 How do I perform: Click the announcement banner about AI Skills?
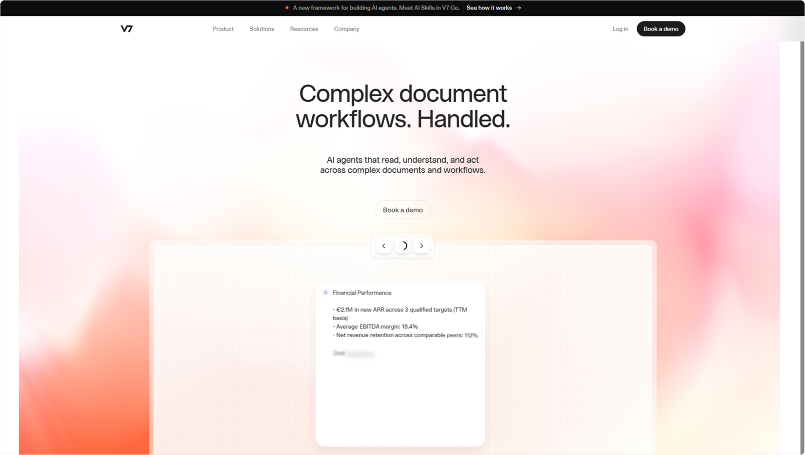(376, 8)
